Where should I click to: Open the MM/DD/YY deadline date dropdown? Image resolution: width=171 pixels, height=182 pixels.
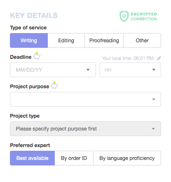pyautogui.click(x=53, y=70)
